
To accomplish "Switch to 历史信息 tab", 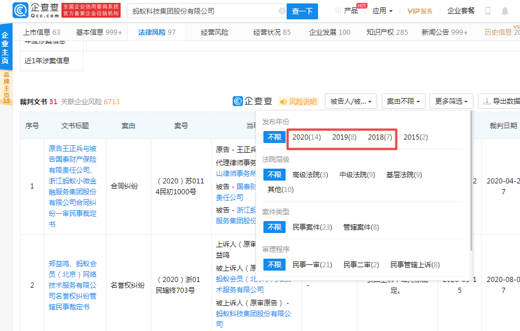I will coord(502,32).
